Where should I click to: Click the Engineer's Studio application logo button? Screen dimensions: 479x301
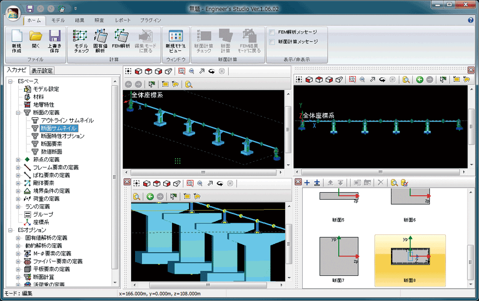tap(13, 14)
